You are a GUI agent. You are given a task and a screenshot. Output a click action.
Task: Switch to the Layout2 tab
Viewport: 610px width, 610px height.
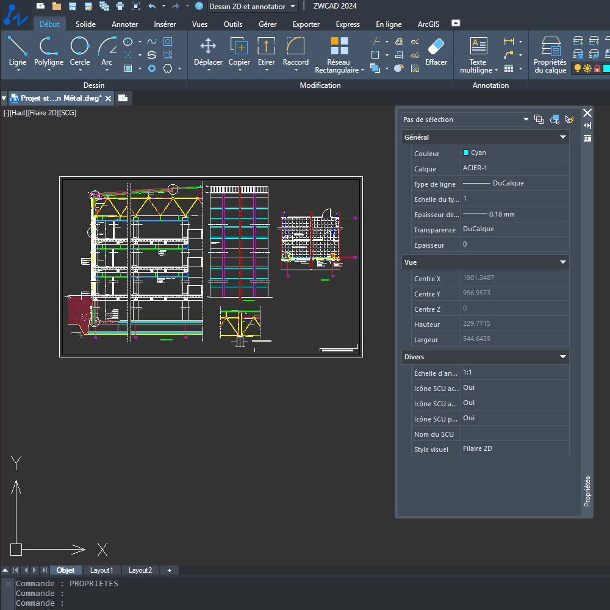[140, 570]
